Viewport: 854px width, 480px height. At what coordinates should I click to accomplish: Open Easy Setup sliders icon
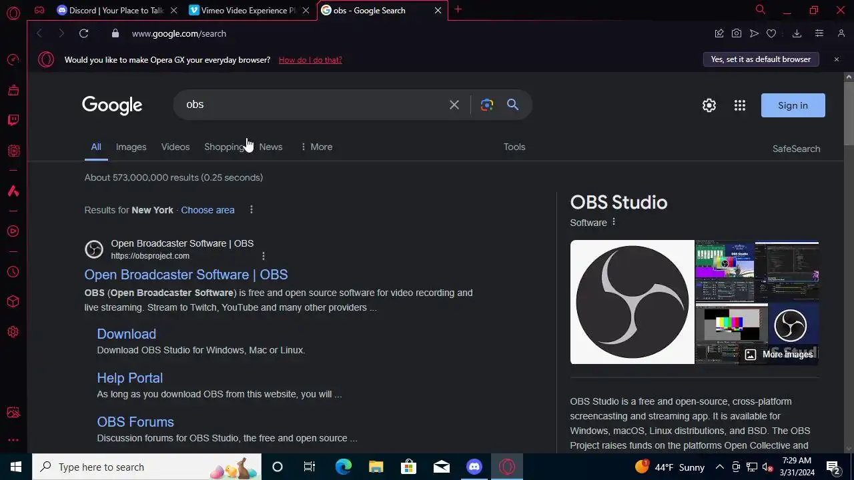pyautogui.click(x=819, y=33)
